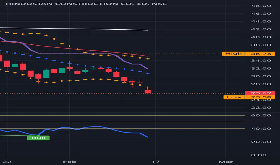This screenshot has width=280, height=165.
Task: Click the 17 date label on time axis
Action: pos(155,162)
